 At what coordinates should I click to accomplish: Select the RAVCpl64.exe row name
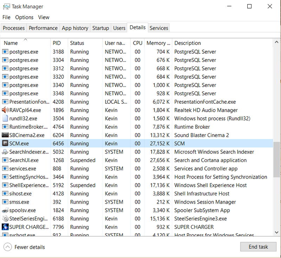pyautogui.click(x=25, y=110)
